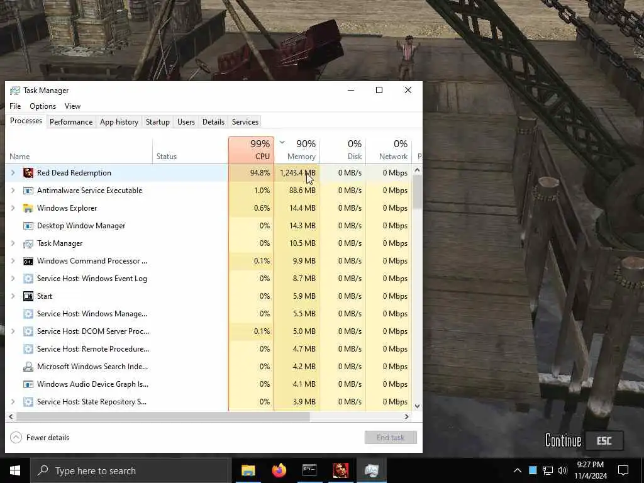Expand Service Host: State Repository S...
The height and width of the screenshot is (483, 644).
coord(13,402)
